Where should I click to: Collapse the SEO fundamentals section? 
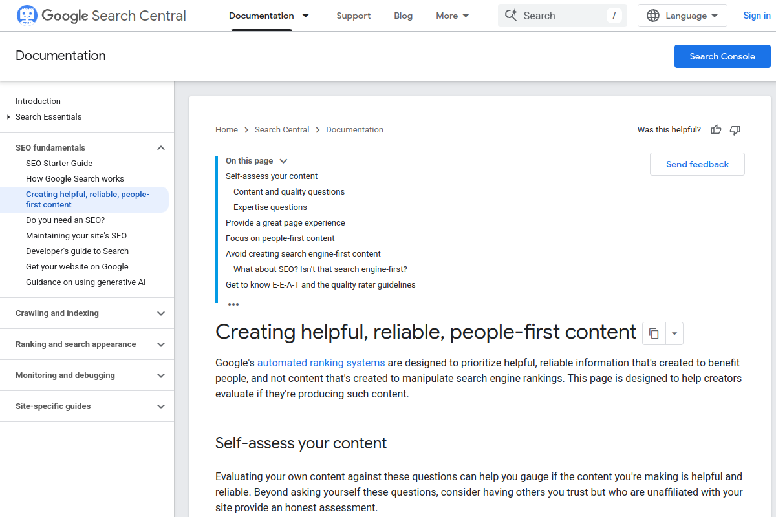[161, 148]
